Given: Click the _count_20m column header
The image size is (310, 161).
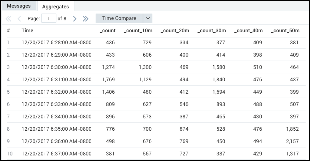Looking at the screenshot, I should click(174, 31).
